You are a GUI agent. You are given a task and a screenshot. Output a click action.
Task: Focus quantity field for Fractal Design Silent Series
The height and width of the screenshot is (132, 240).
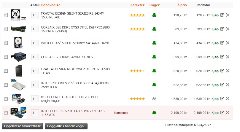tap(35, 15)
